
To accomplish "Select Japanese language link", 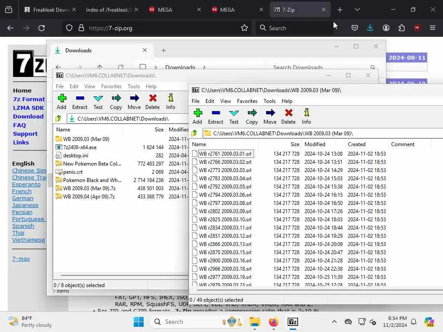I will click(x=25, y=205).
